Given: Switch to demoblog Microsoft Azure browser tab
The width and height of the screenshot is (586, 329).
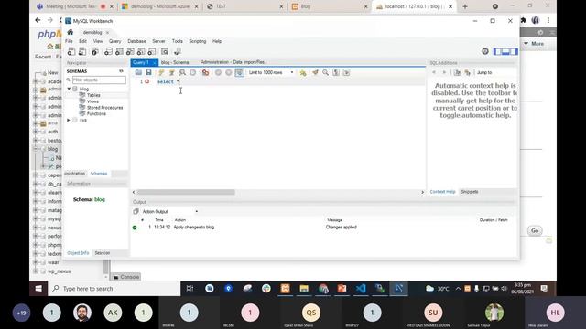Looking at the screenshot, I should 160,6.
